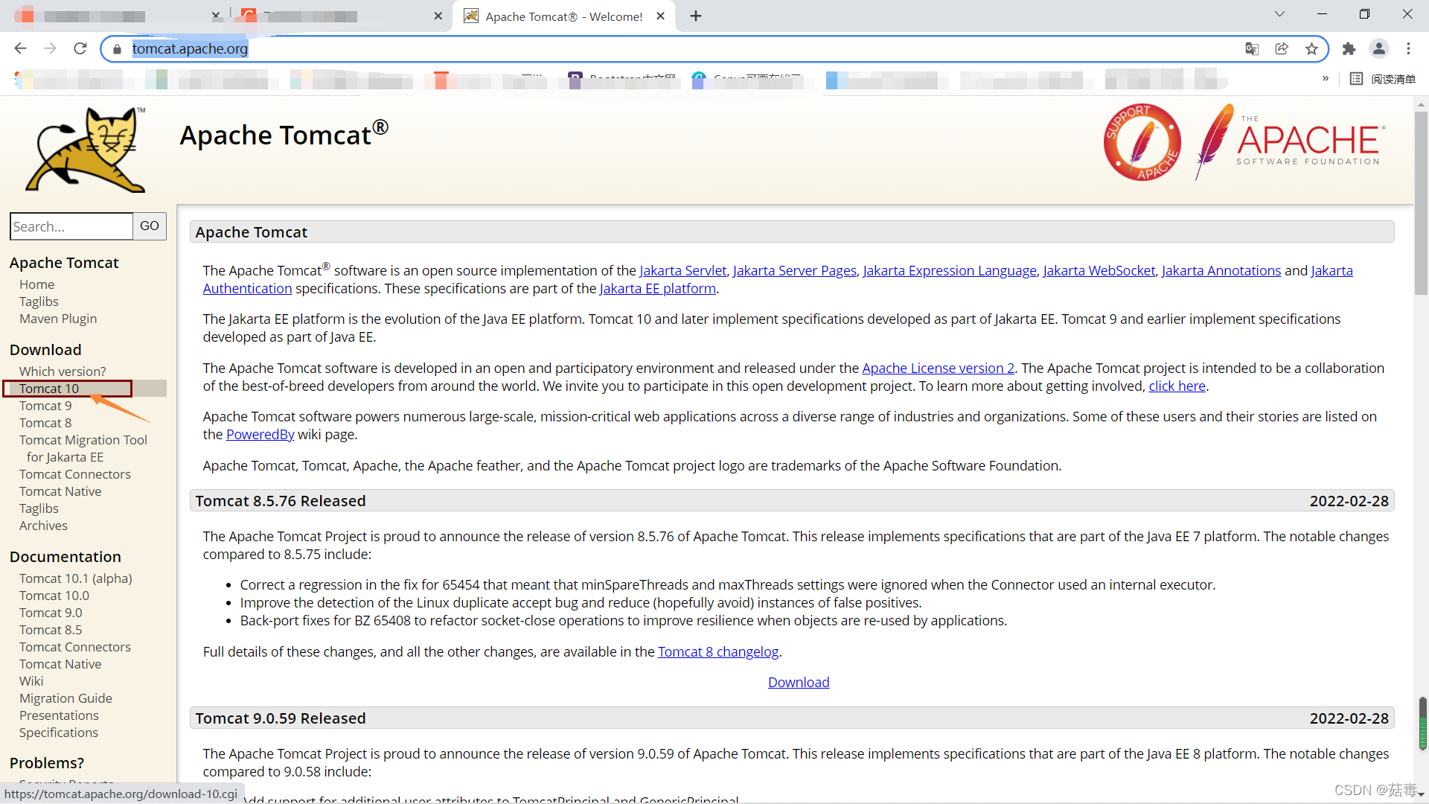Bookmark page with the star icon
Screen dimensions: 1429x804
coord(1311,49)
